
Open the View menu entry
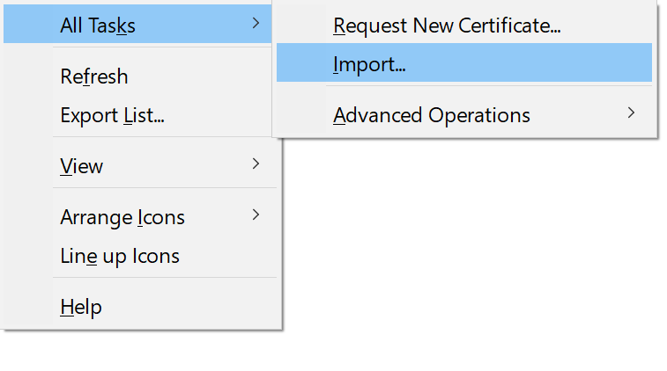[82, 166]
